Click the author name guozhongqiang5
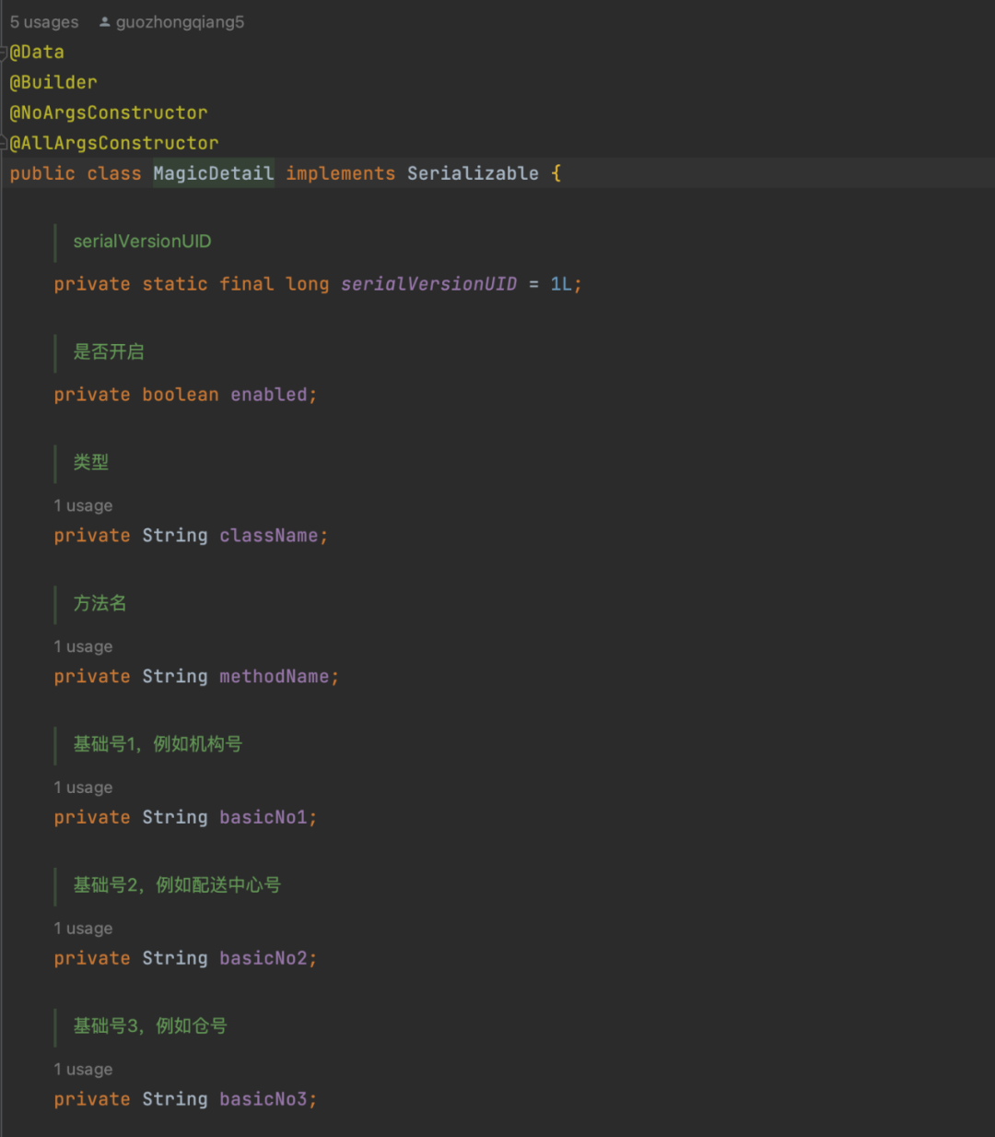This screenshot has width=995, height=1137. [x=180, y=22]
